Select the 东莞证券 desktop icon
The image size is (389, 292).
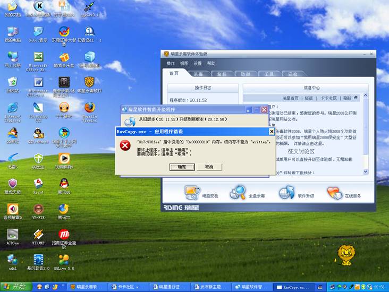(64, 36)
